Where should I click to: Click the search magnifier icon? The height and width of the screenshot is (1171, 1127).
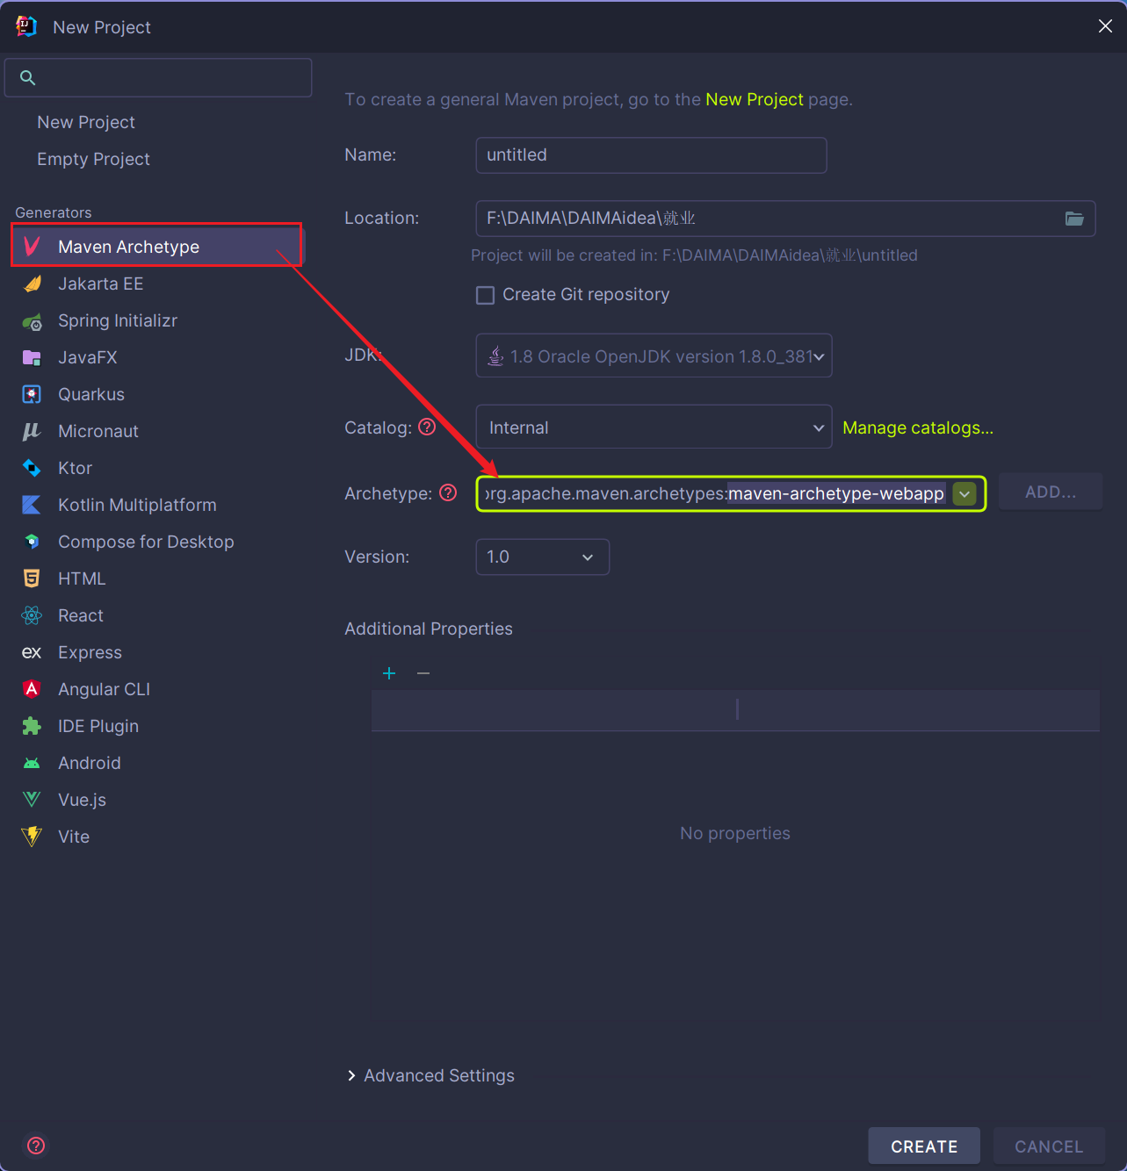[x=28, y=78]
